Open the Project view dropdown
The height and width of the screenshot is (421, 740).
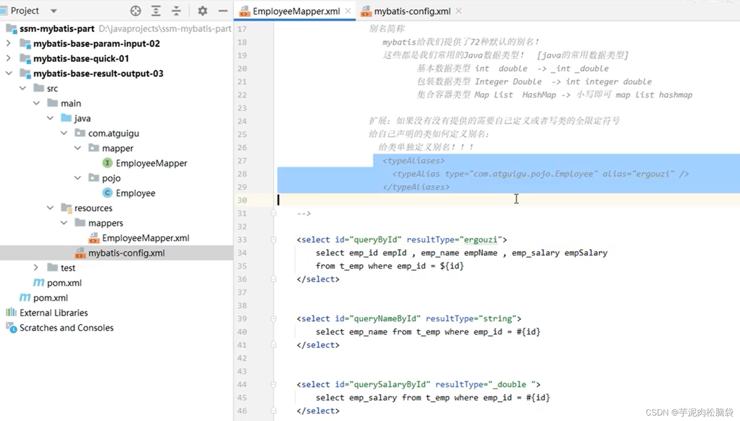click(54, 11)
